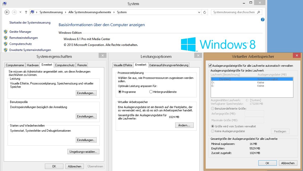303x171 pixels.
Task: Click the Maximale Größe (MB) input field
Action: click(254, 120)
